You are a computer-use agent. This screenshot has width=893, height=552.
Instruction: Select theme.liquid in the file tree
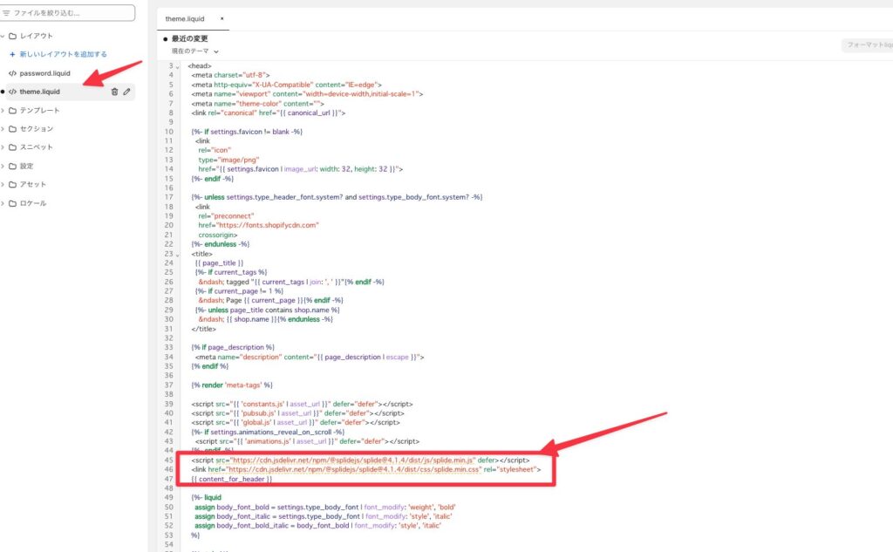[40, 92]
